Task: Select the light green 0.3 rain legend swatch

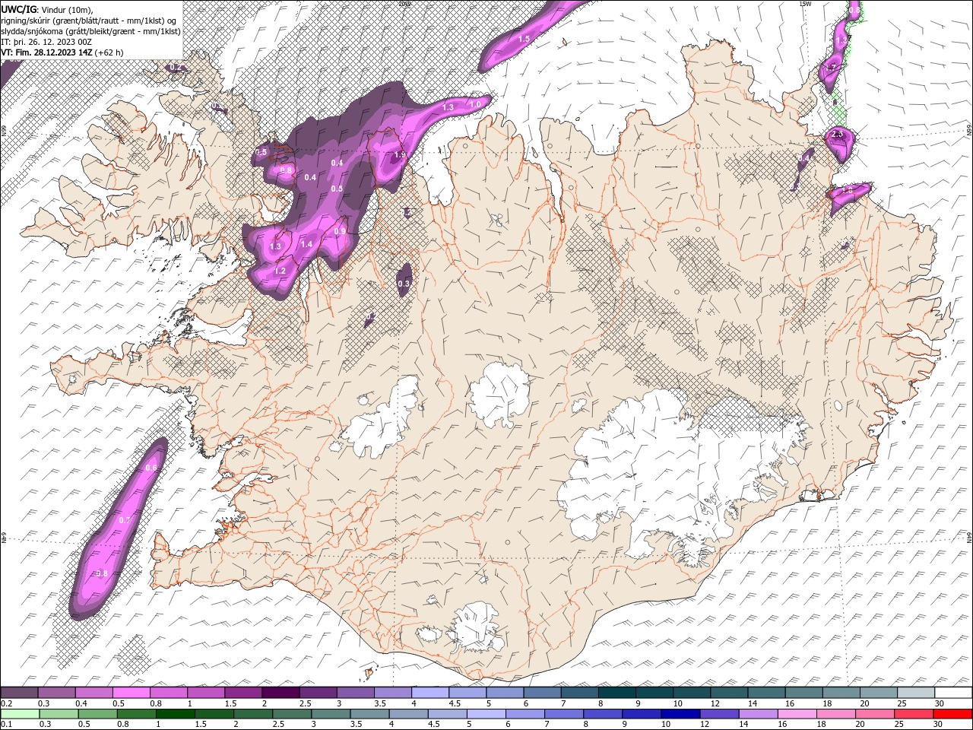Action: (x=59, y=713)
